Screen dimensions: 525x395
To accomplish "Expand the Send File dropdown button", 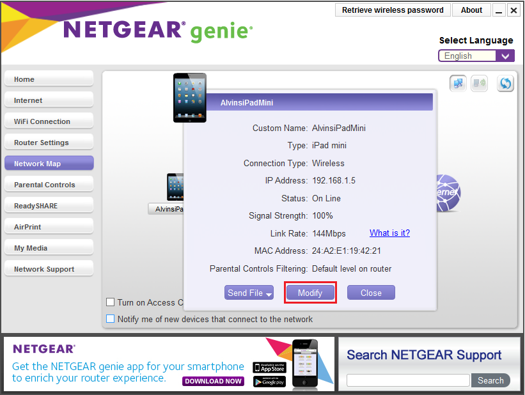I will [249, 293].
